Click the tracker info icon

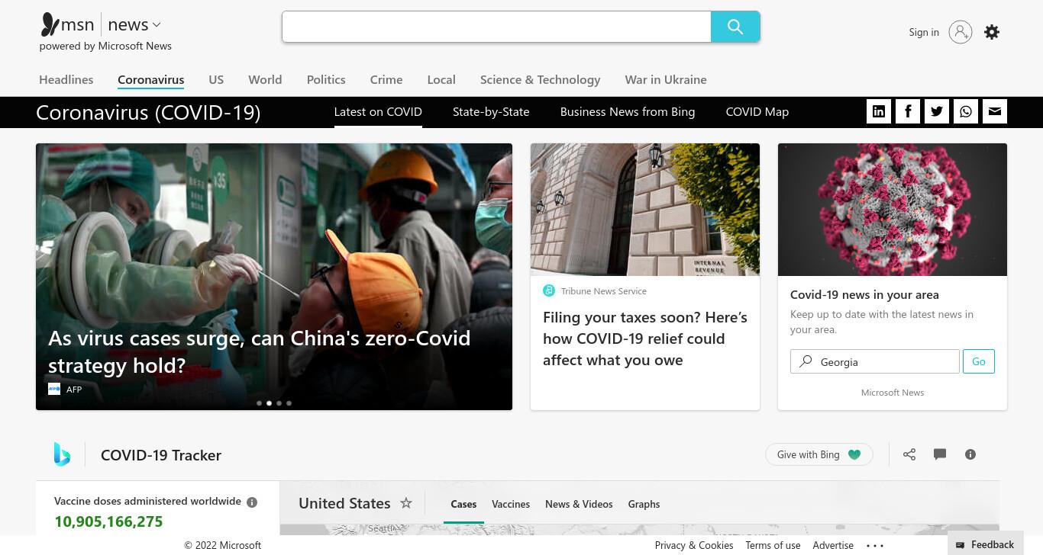[x=970, y=454]
